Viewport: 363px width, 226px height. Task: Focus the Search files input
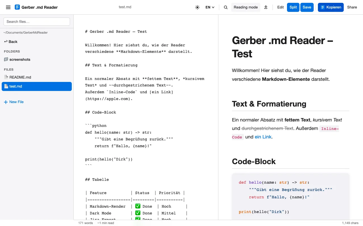pyautogui.click(x=37, y=22)
